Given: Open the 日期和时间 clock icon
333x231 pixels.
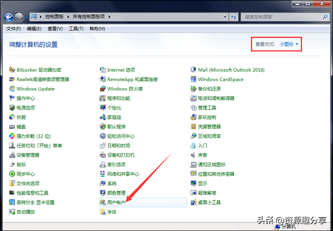Looking at the screenshot, I should point(103,146).
